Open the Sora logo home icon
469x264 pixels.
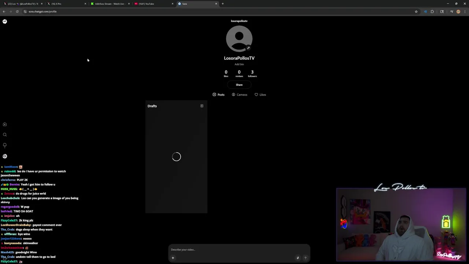pyautogui.click(x=5, y=21)
